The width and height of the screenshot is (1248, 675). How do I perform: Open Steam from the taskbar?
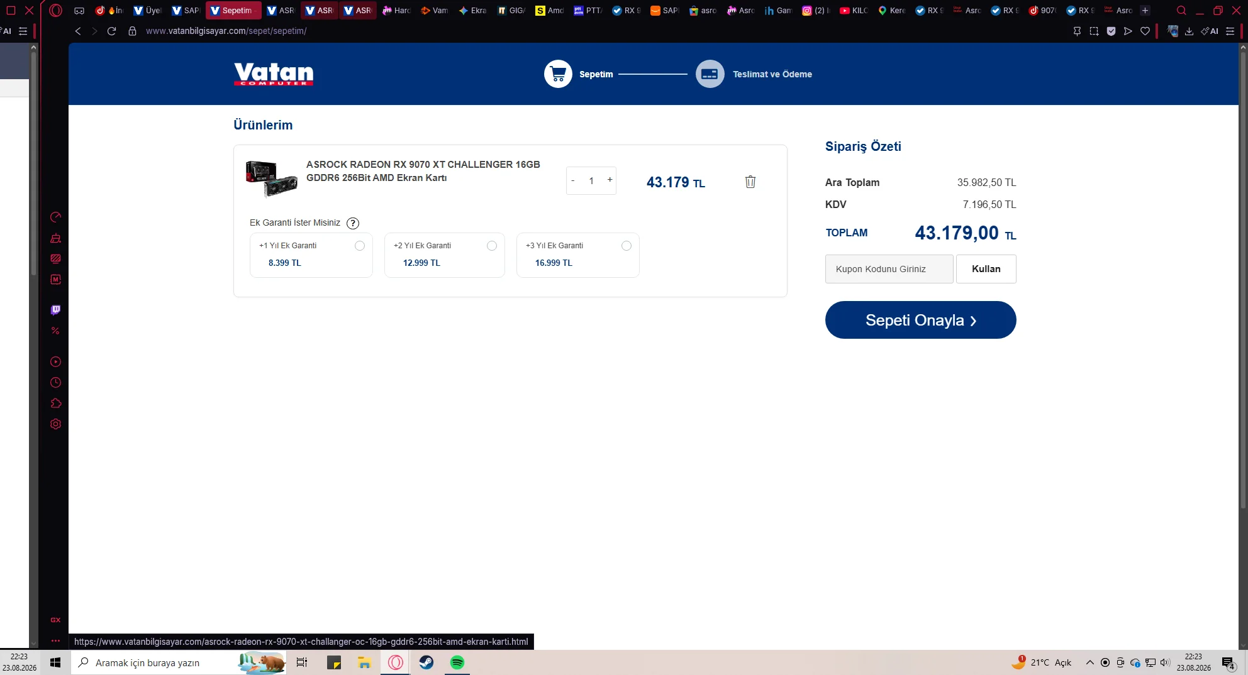tap(426, 662)
